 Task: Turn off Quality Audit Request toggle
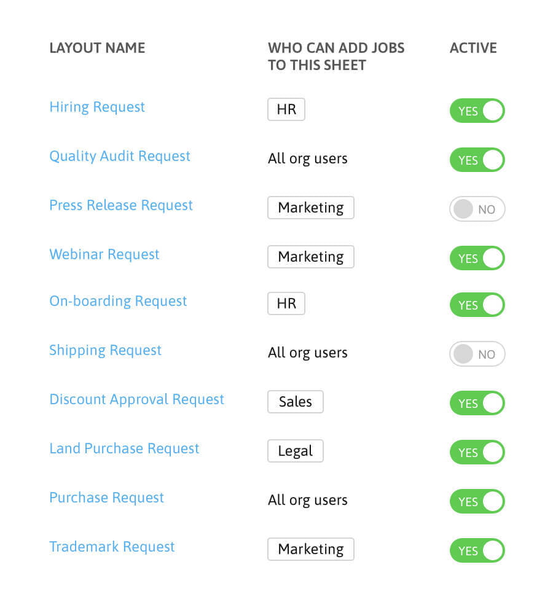tap(477, 160)
